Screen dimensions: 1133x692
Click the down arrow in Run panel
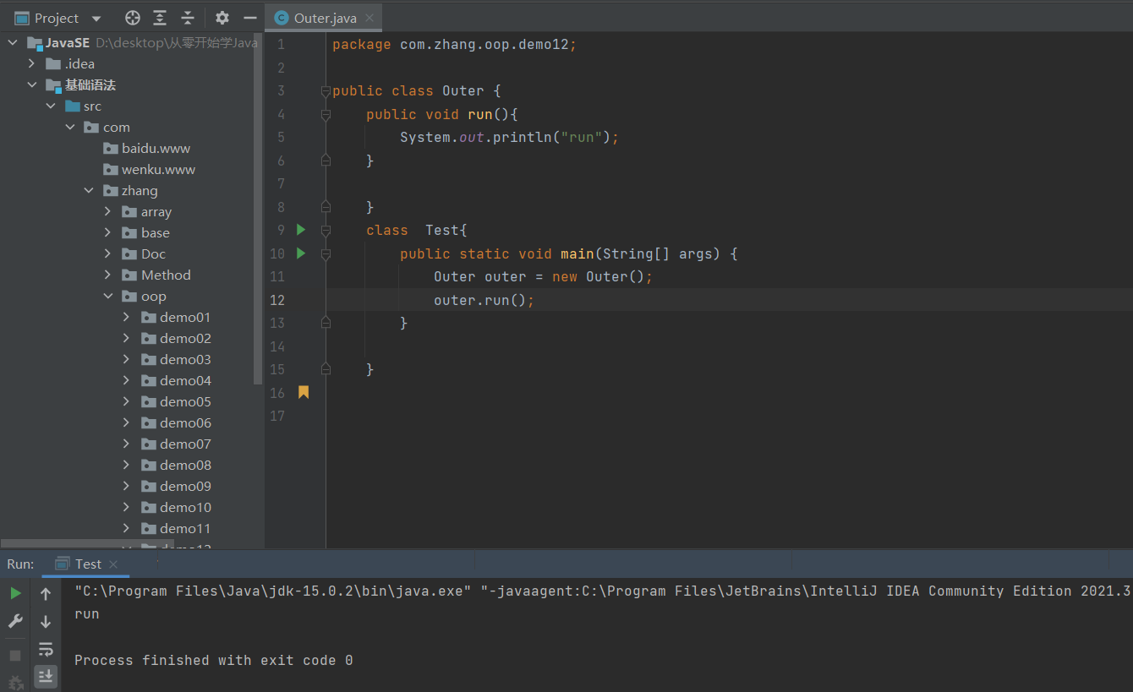pyautogui.click(x=46, y=622)
